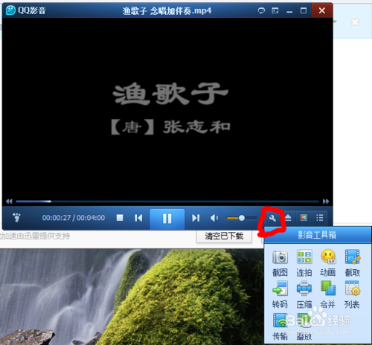Toggle the wrench toolbox button
The height and width of the screenshot is (345, 372).
pyautogui.click(x=272, y=219)
